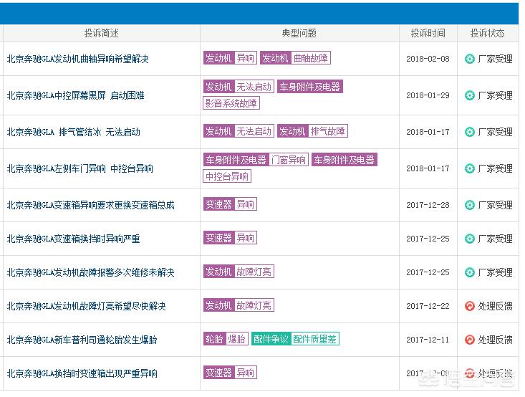Open complaint 北京奔驰GLA 排气管结冰 无法启动
This screenshot has height=397, width=525.
click(x=74, y=132)
